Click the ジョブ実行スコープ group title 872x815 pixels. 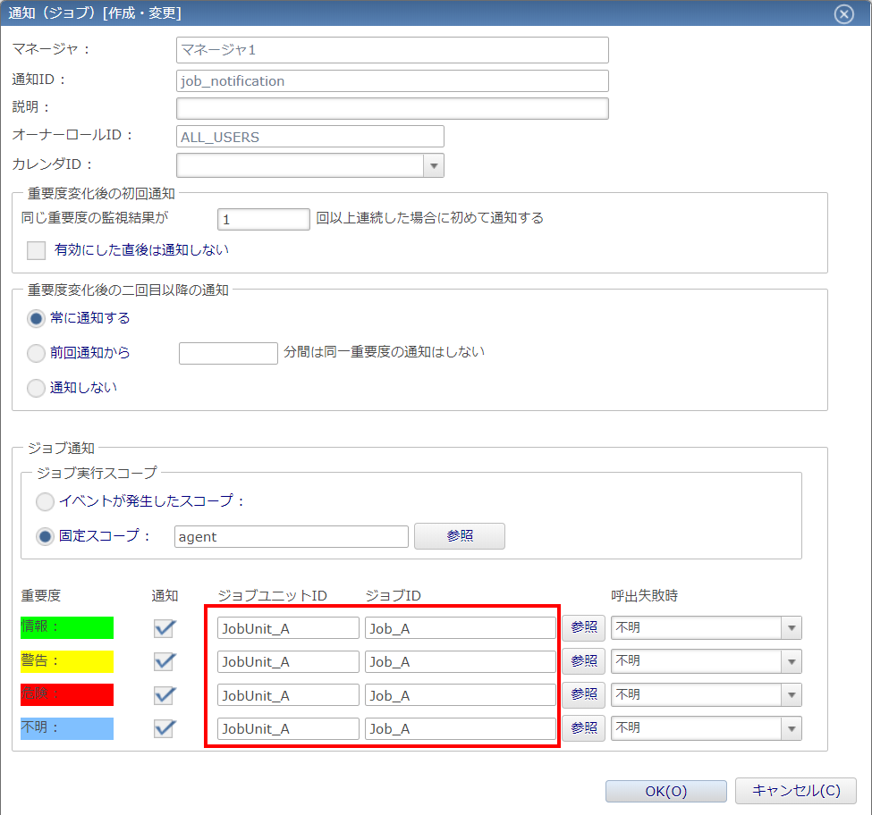coord(97,473)
